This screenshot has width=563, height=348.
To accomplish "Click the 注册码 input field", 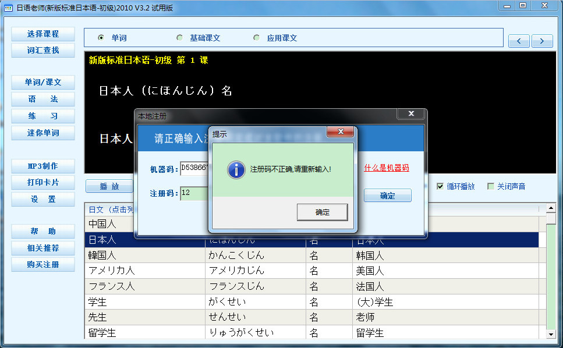I will (194, 193).
